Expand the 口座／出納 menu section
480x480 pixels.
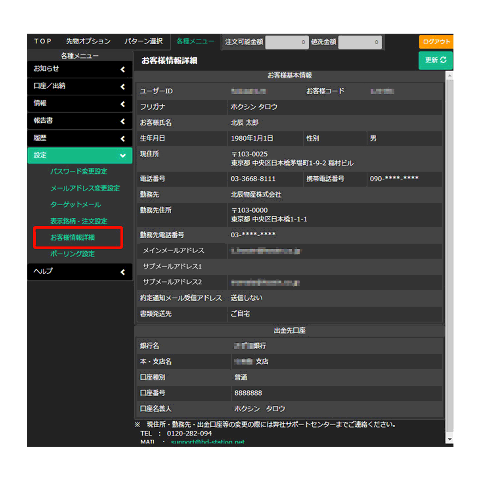(80, 86)
